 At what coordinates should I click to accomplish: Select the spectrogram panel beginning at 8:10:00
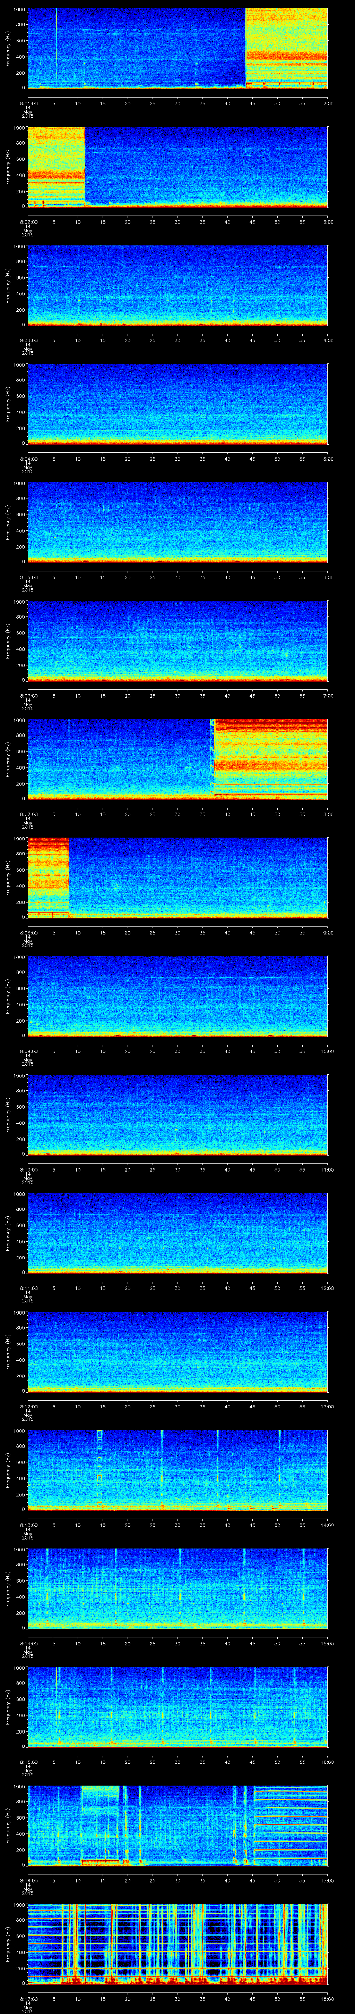click(x=177, y=1115)
